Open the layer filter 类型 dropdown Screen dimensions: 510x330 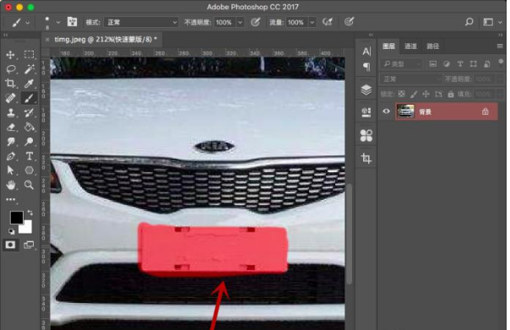click(x=401, y=64)
